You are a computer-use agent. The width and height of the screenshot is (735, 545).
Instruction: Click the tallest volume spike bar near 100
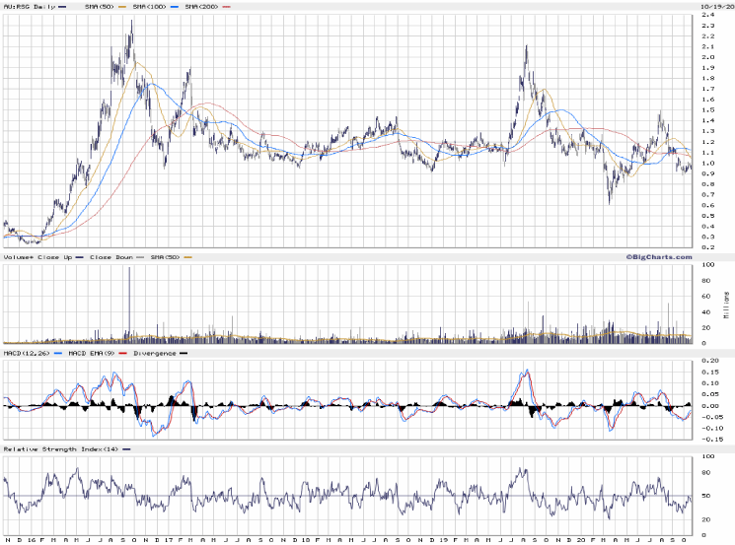pos(130,305)
